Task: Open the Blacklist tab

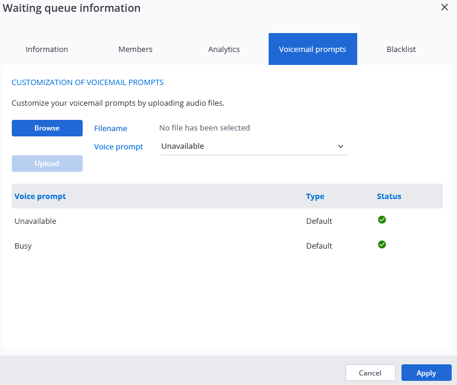Action: pyautogui.click(x=401, y=49)
